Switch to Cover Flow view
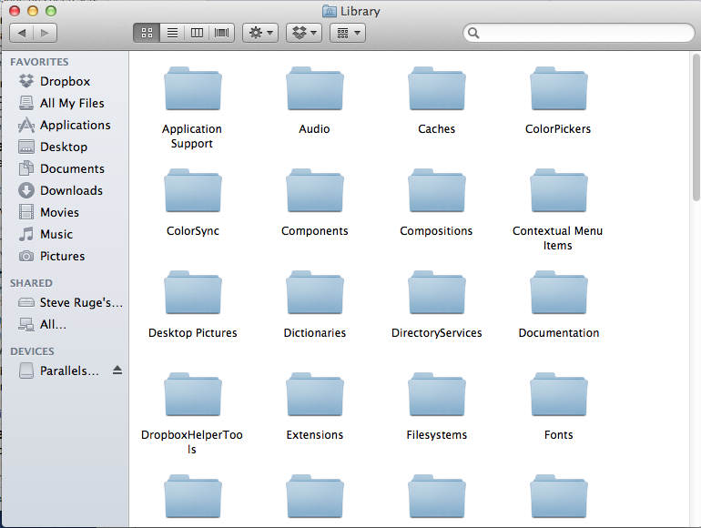The width and height of the screenshot is (701, 528). coord(222,33)
